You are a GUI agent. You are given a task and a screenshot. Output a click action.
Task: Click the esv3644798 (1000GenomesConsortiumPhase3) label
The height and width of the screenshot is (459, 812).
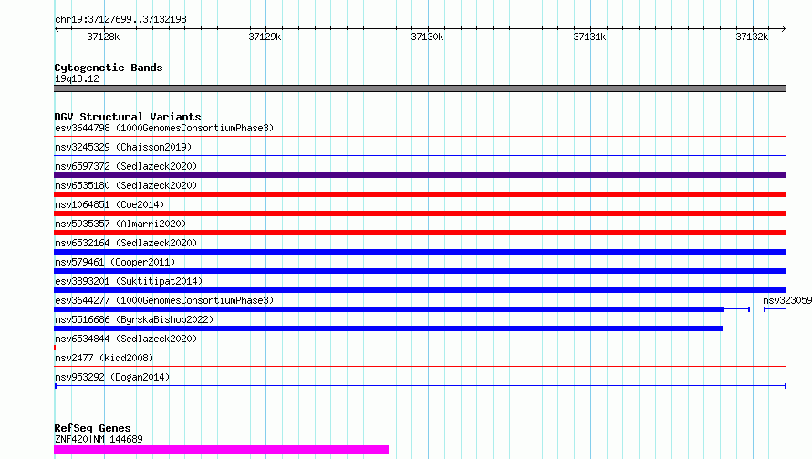pos(164,128)
